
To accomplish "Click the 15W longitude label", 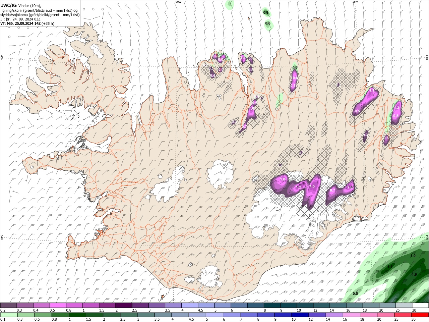I will pos(355,2).
